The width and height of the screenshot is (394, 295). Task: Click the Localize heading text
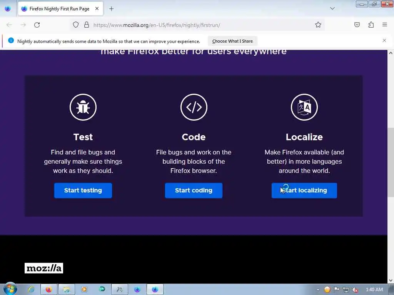(304, 137)
